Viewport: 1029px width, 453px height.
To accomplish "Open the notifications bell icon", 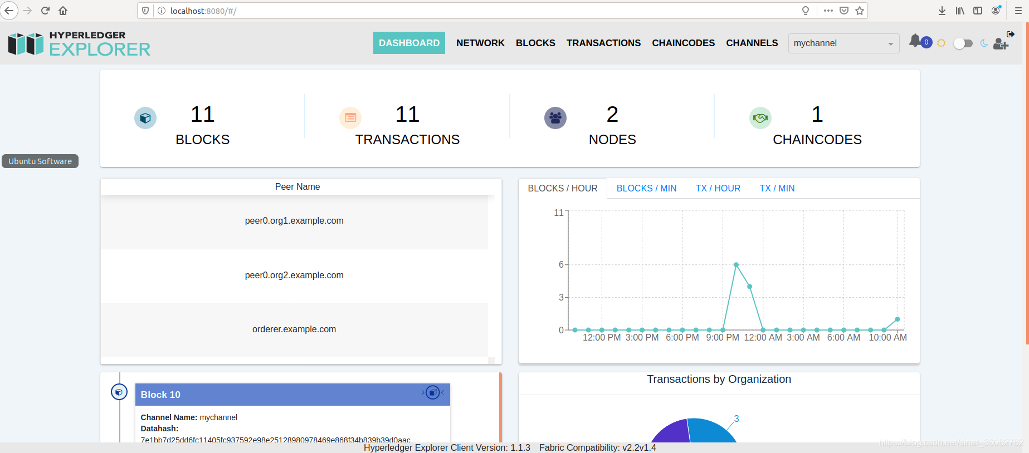I will pyautogui.click(x=915, y=41).
